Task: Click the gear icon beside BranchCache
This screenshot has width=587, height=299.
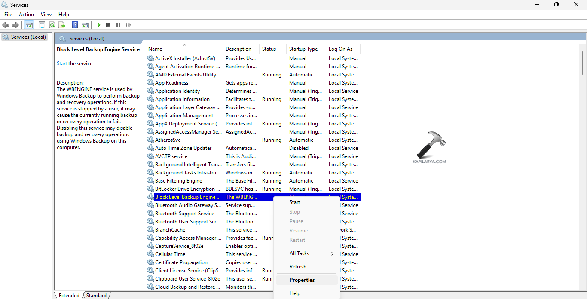Action: click(150, 230)
